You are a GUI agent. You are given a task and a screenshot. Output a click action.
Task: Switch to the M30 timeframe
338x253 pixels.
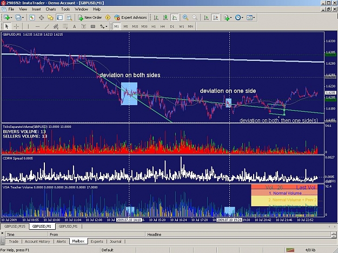[144, 26]
